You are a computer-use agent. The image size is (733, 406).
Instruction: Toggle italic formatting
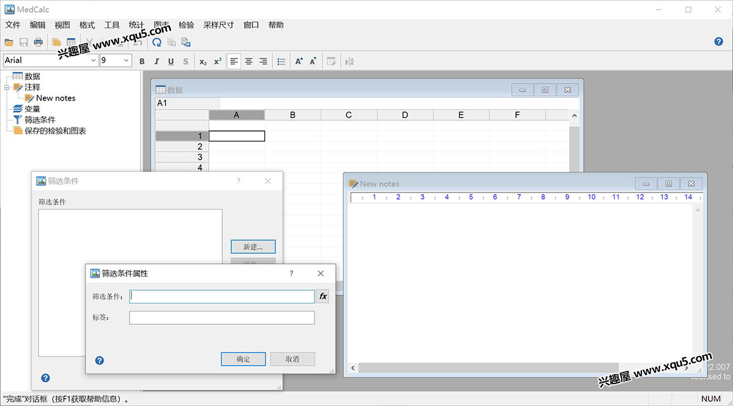[156, 62]
